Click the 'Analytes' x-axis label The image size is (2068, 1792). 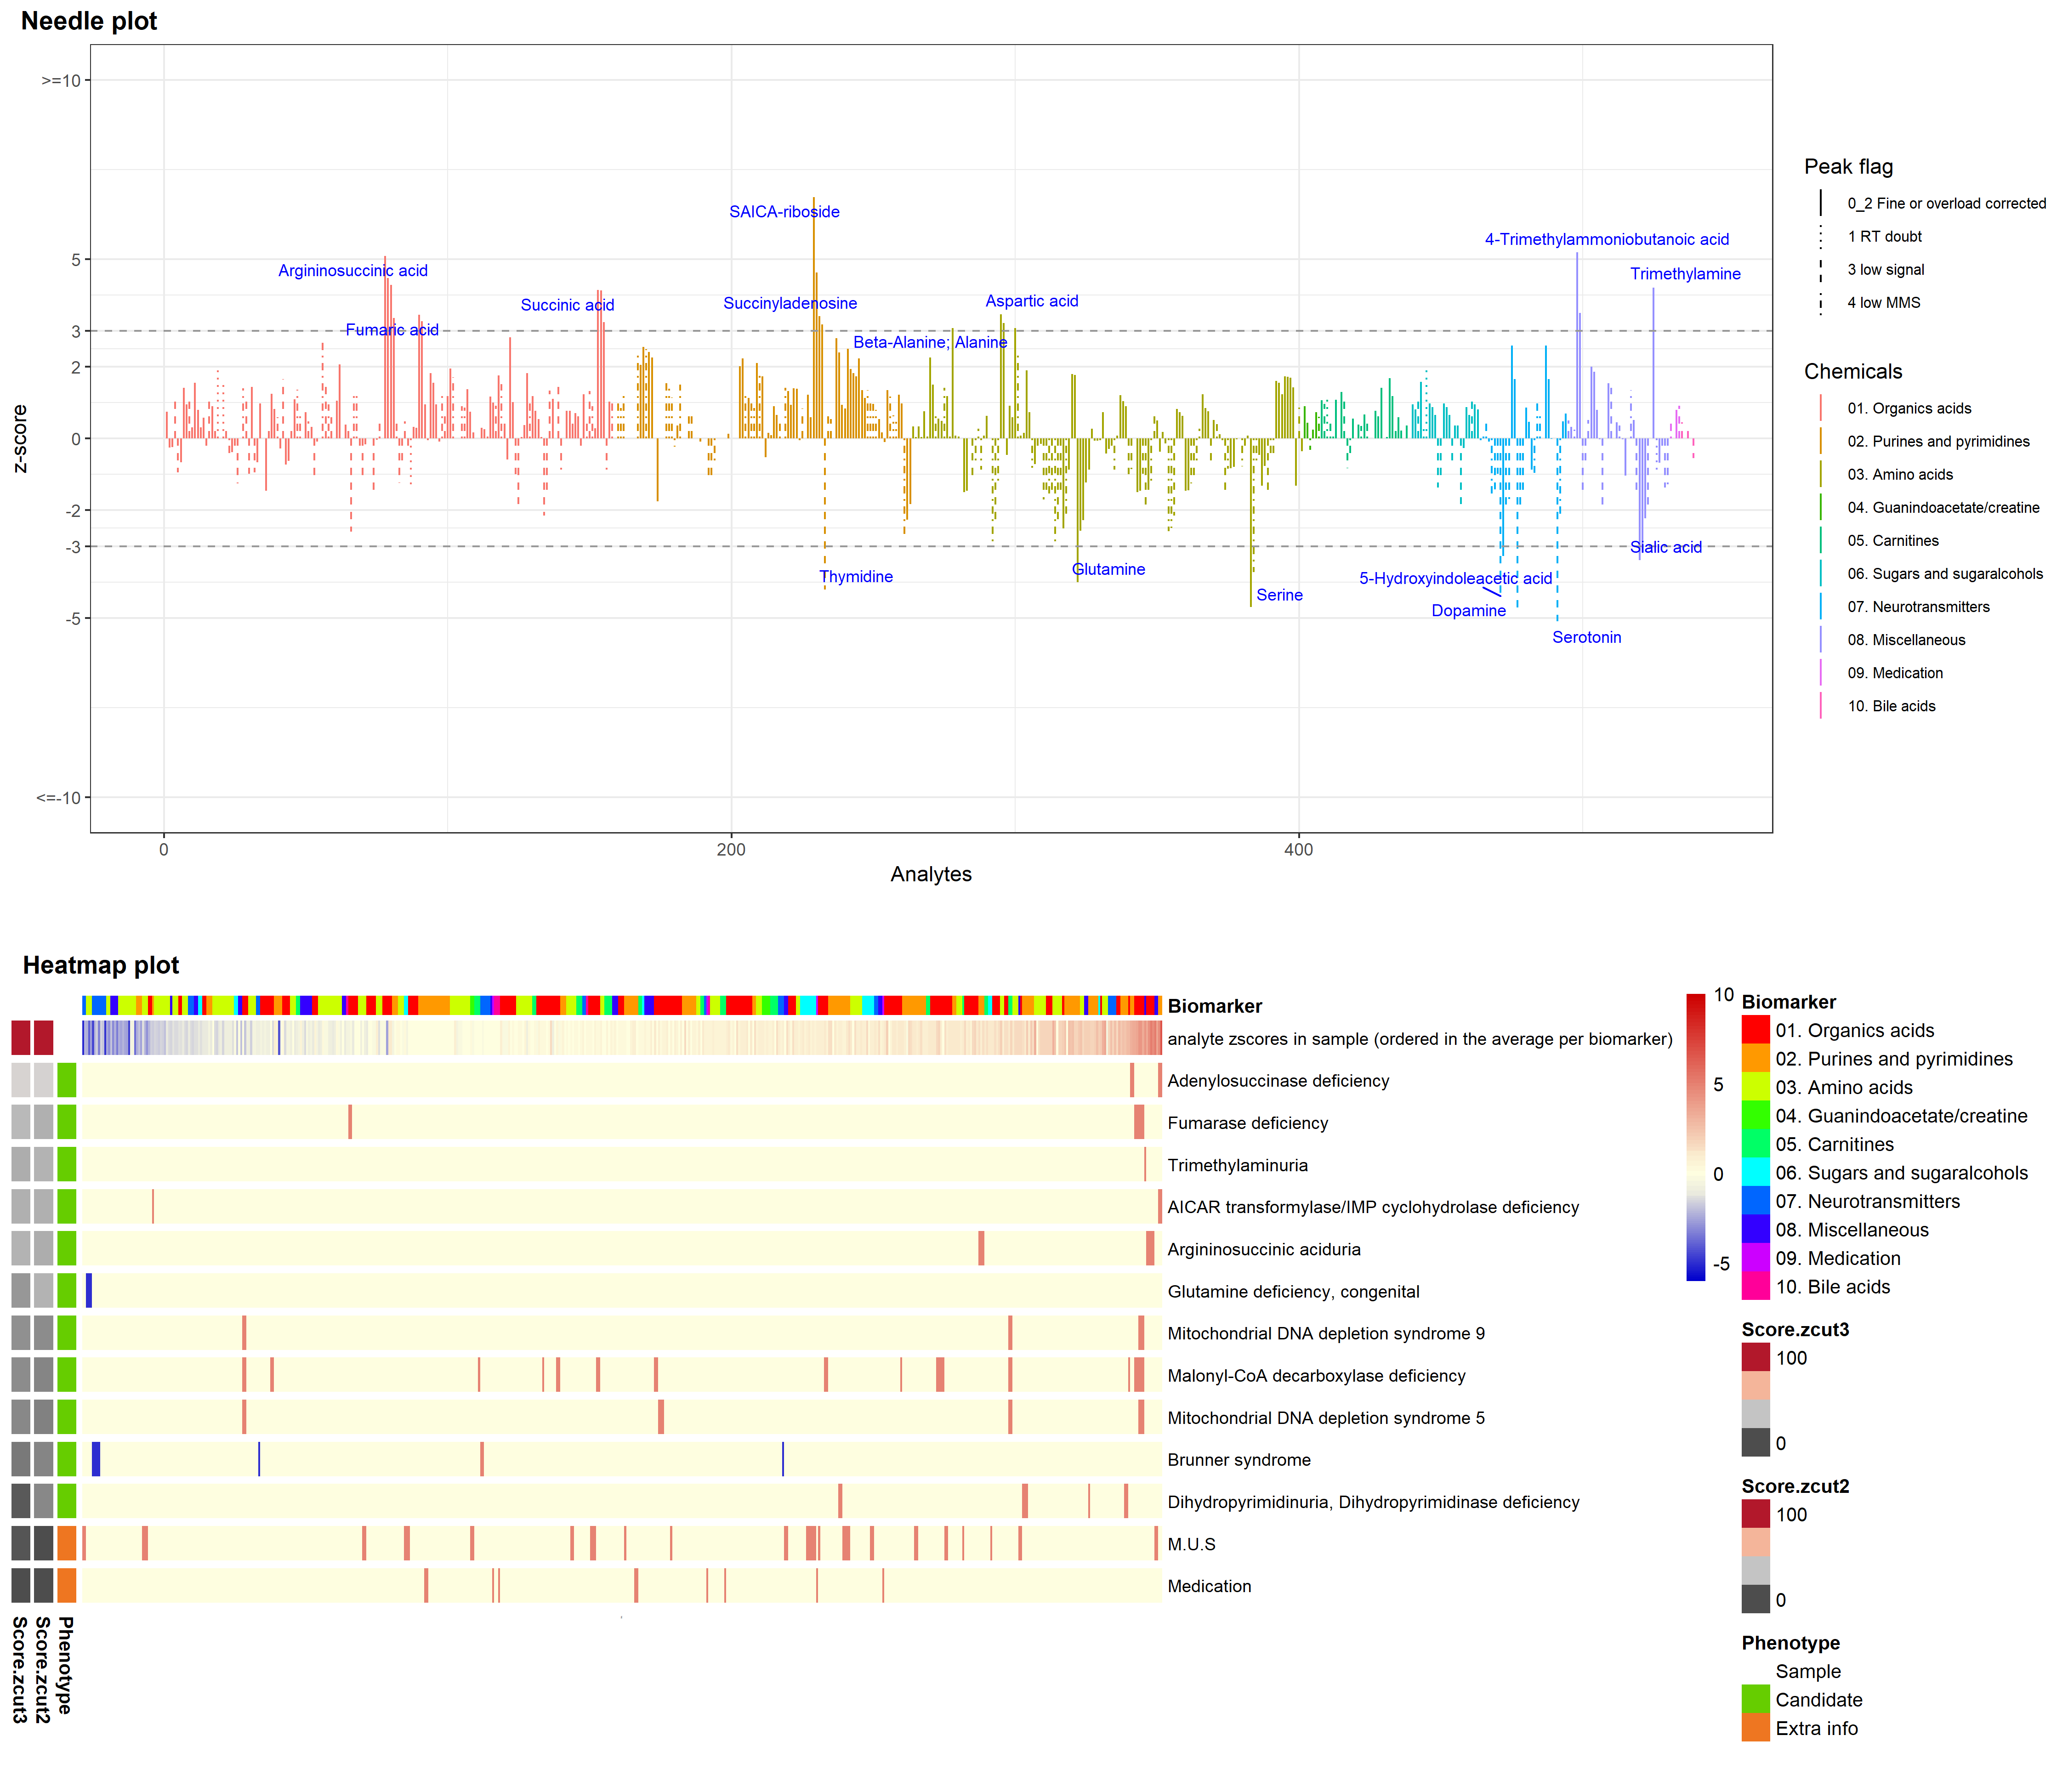coord(931,874)
